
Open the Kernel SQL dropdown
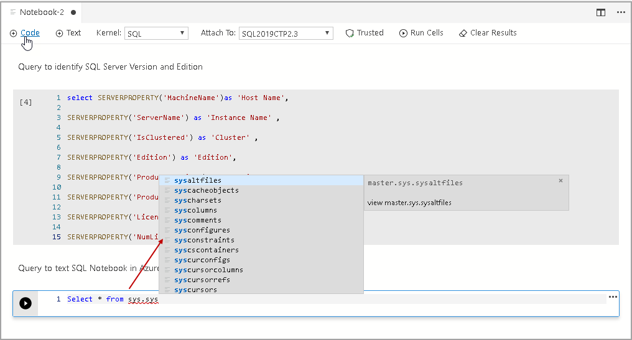coord(156,34)
